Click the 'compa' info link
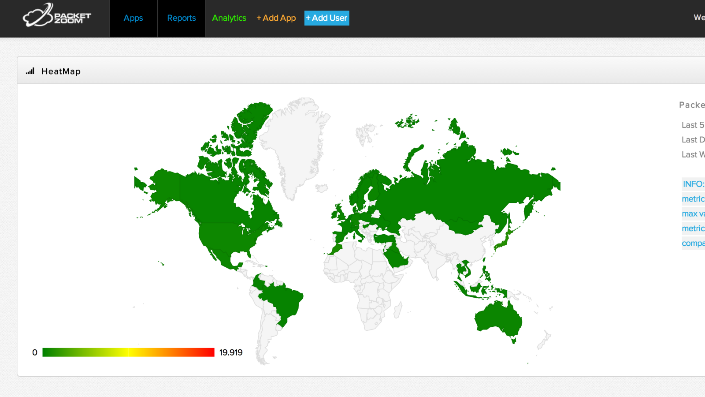 (693, 243)
